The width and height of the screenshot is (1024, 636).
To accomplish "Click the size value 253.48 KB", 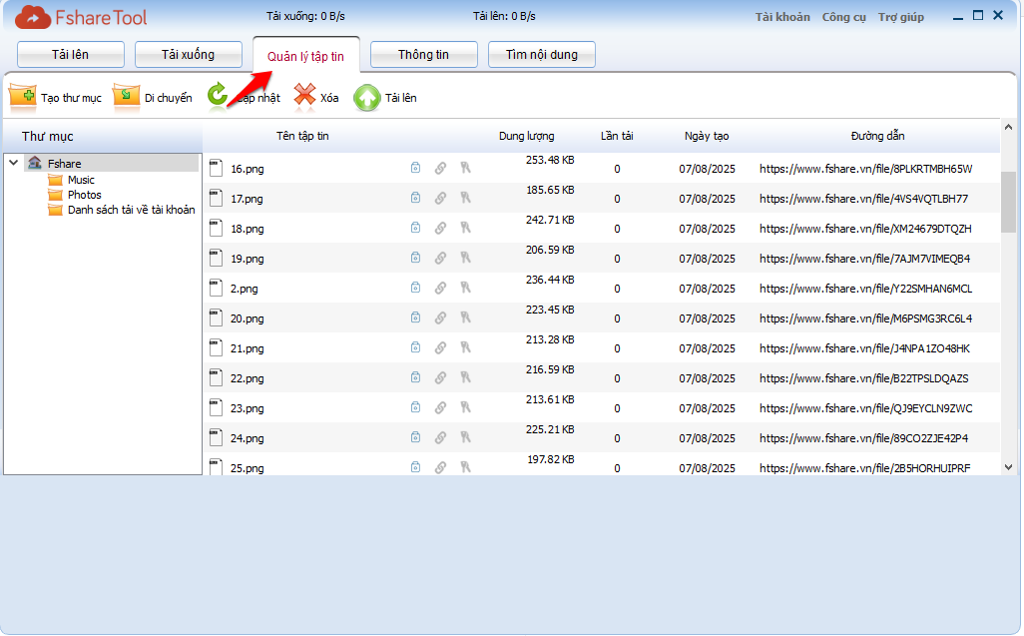I will point(550,160).
